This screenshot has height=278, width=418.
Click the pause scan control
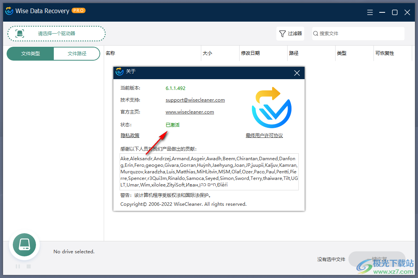[17, 266]
